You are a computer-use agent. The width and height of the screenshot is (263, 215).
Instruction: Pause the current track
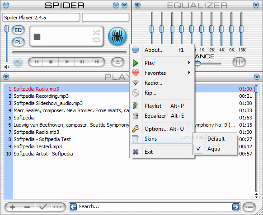[82, 62]
